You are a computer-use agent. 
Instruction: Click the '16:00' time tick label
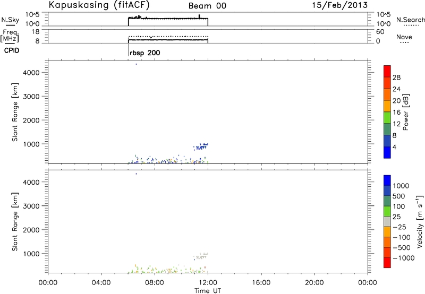click(261, 283)
